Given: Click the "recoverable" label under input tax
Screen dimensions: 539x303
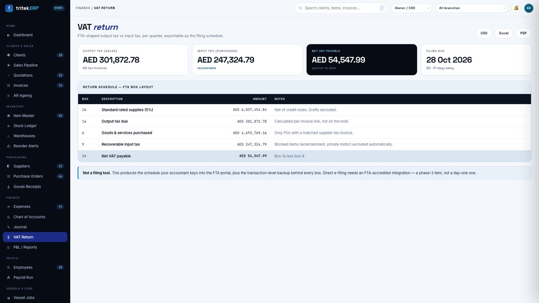Looking at the screenshot, I should pos(207,68).
